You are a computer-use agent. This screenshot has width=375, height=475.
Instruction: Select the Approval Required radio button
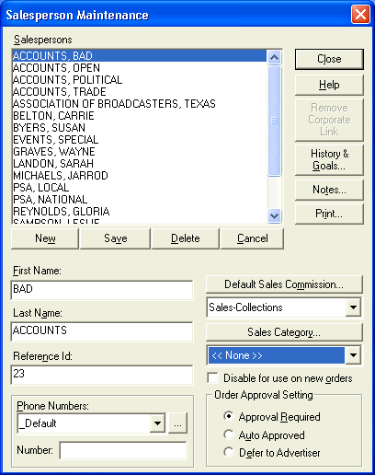(229, 416)
